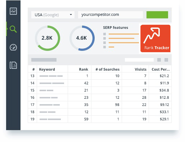Screen dimensions: 185x142
Task: Click the Rank Tracker logo tile
Action: [155, 39]
